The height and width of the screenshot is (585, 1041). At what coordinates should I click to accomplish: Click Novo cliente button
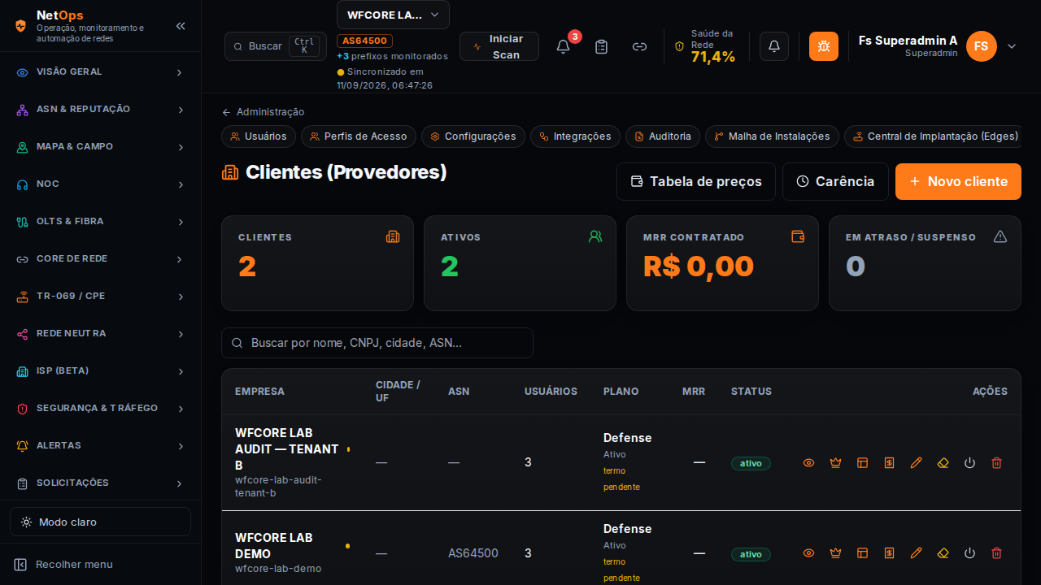point(958,181)
